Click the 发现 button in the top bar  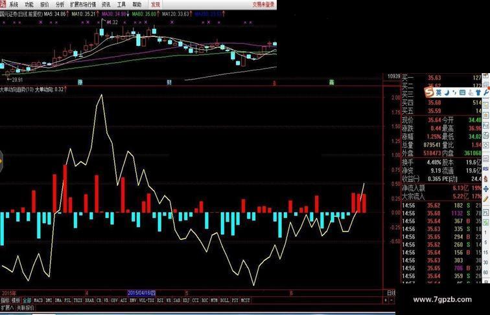pyautogui.click(x=156, y=5)
